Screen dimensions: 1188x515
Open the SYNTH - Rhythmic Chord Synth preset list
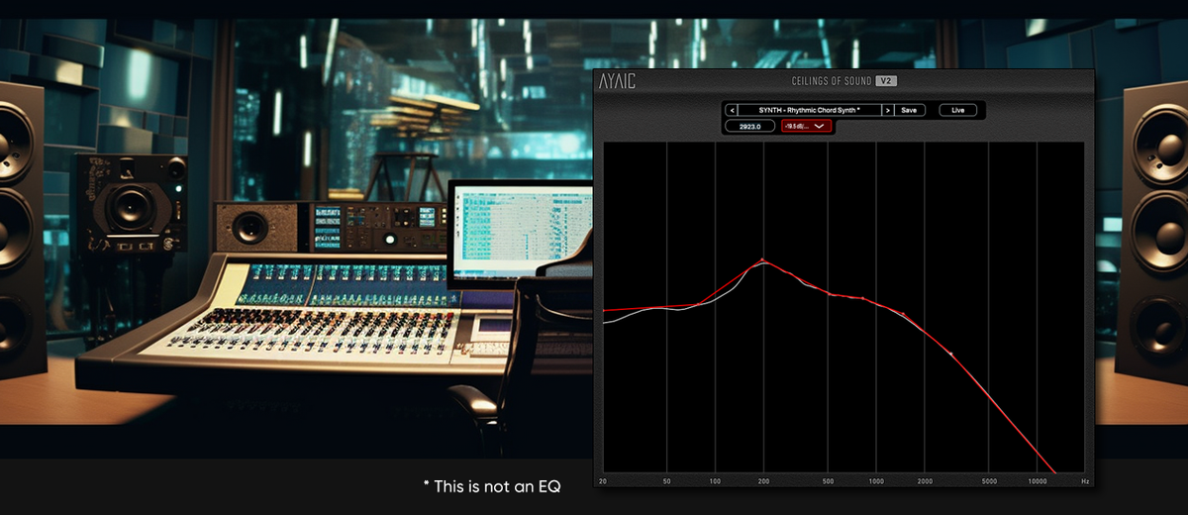pos(809,110)
